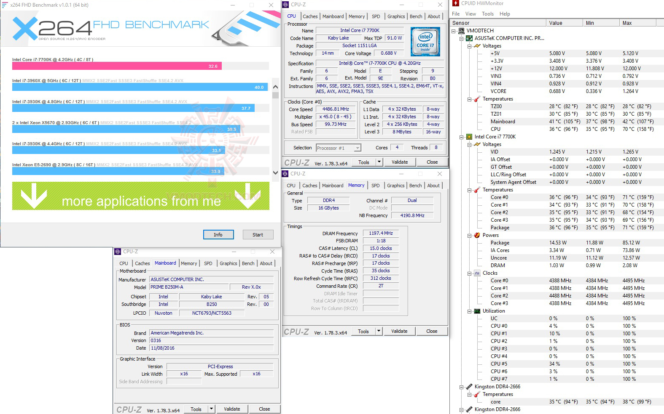Click the PRIME B250M-A model field
Viewport: 664px width, 414px height.
[x=189, y=287]
